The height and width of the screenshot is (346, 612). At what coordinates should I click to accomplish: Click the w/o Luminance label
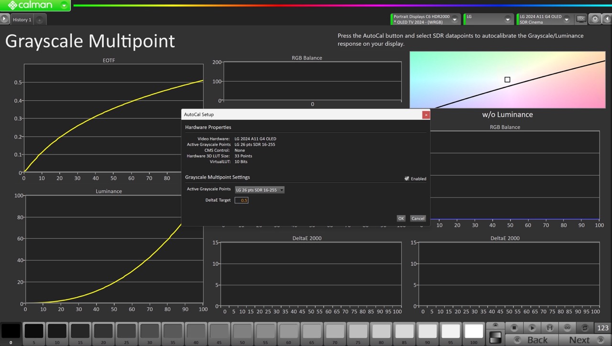[x=507, y=115]
